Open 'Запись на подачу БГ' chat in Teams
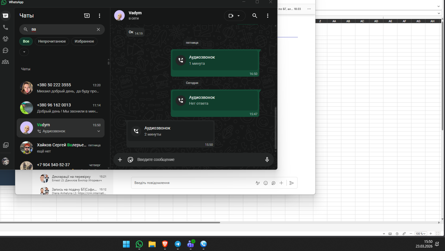Screen dimensions: 445x251 pos(73,191)
